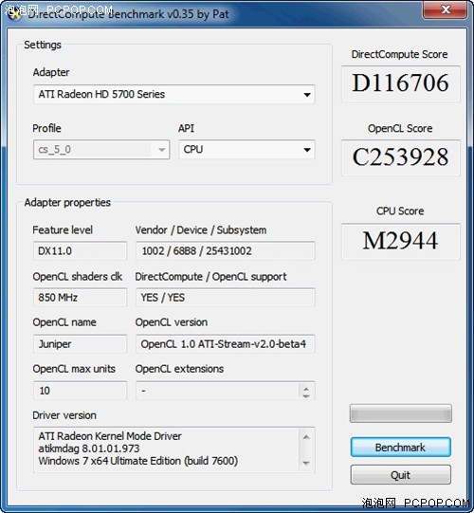Click the DirectCompute Score D116706 box
474x513 pixels.
tap(401, 83)
